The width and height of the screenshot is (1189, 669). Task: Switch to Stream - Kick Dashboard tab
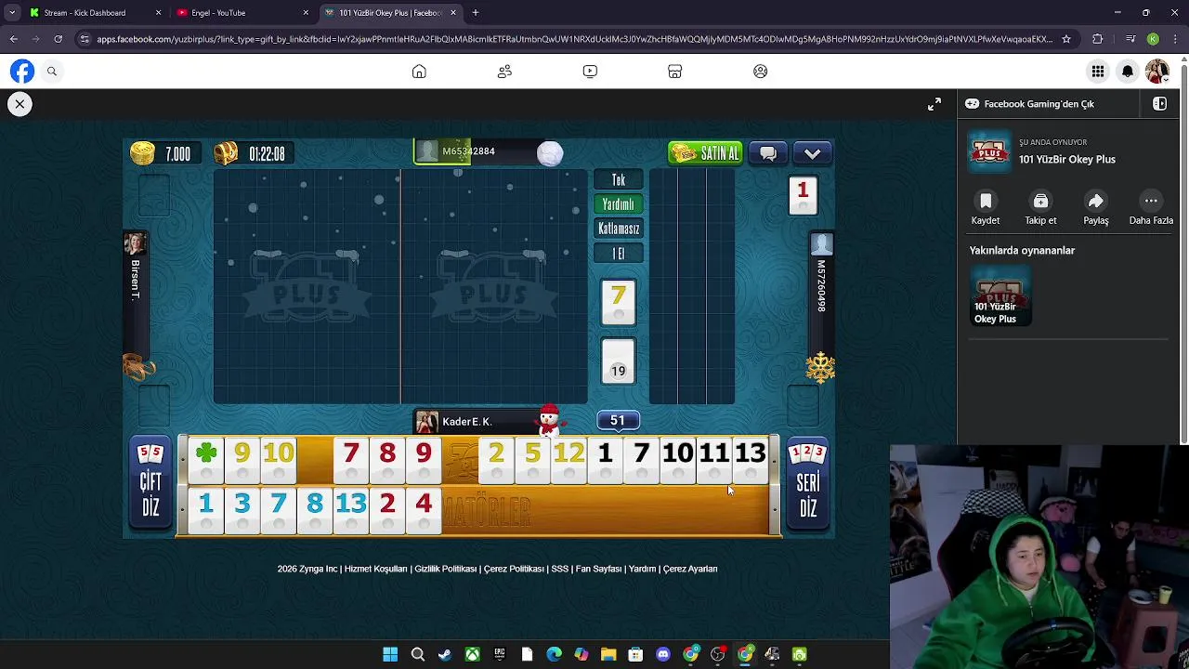(96, 13)
